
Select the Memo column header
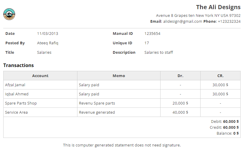point(119,76)
